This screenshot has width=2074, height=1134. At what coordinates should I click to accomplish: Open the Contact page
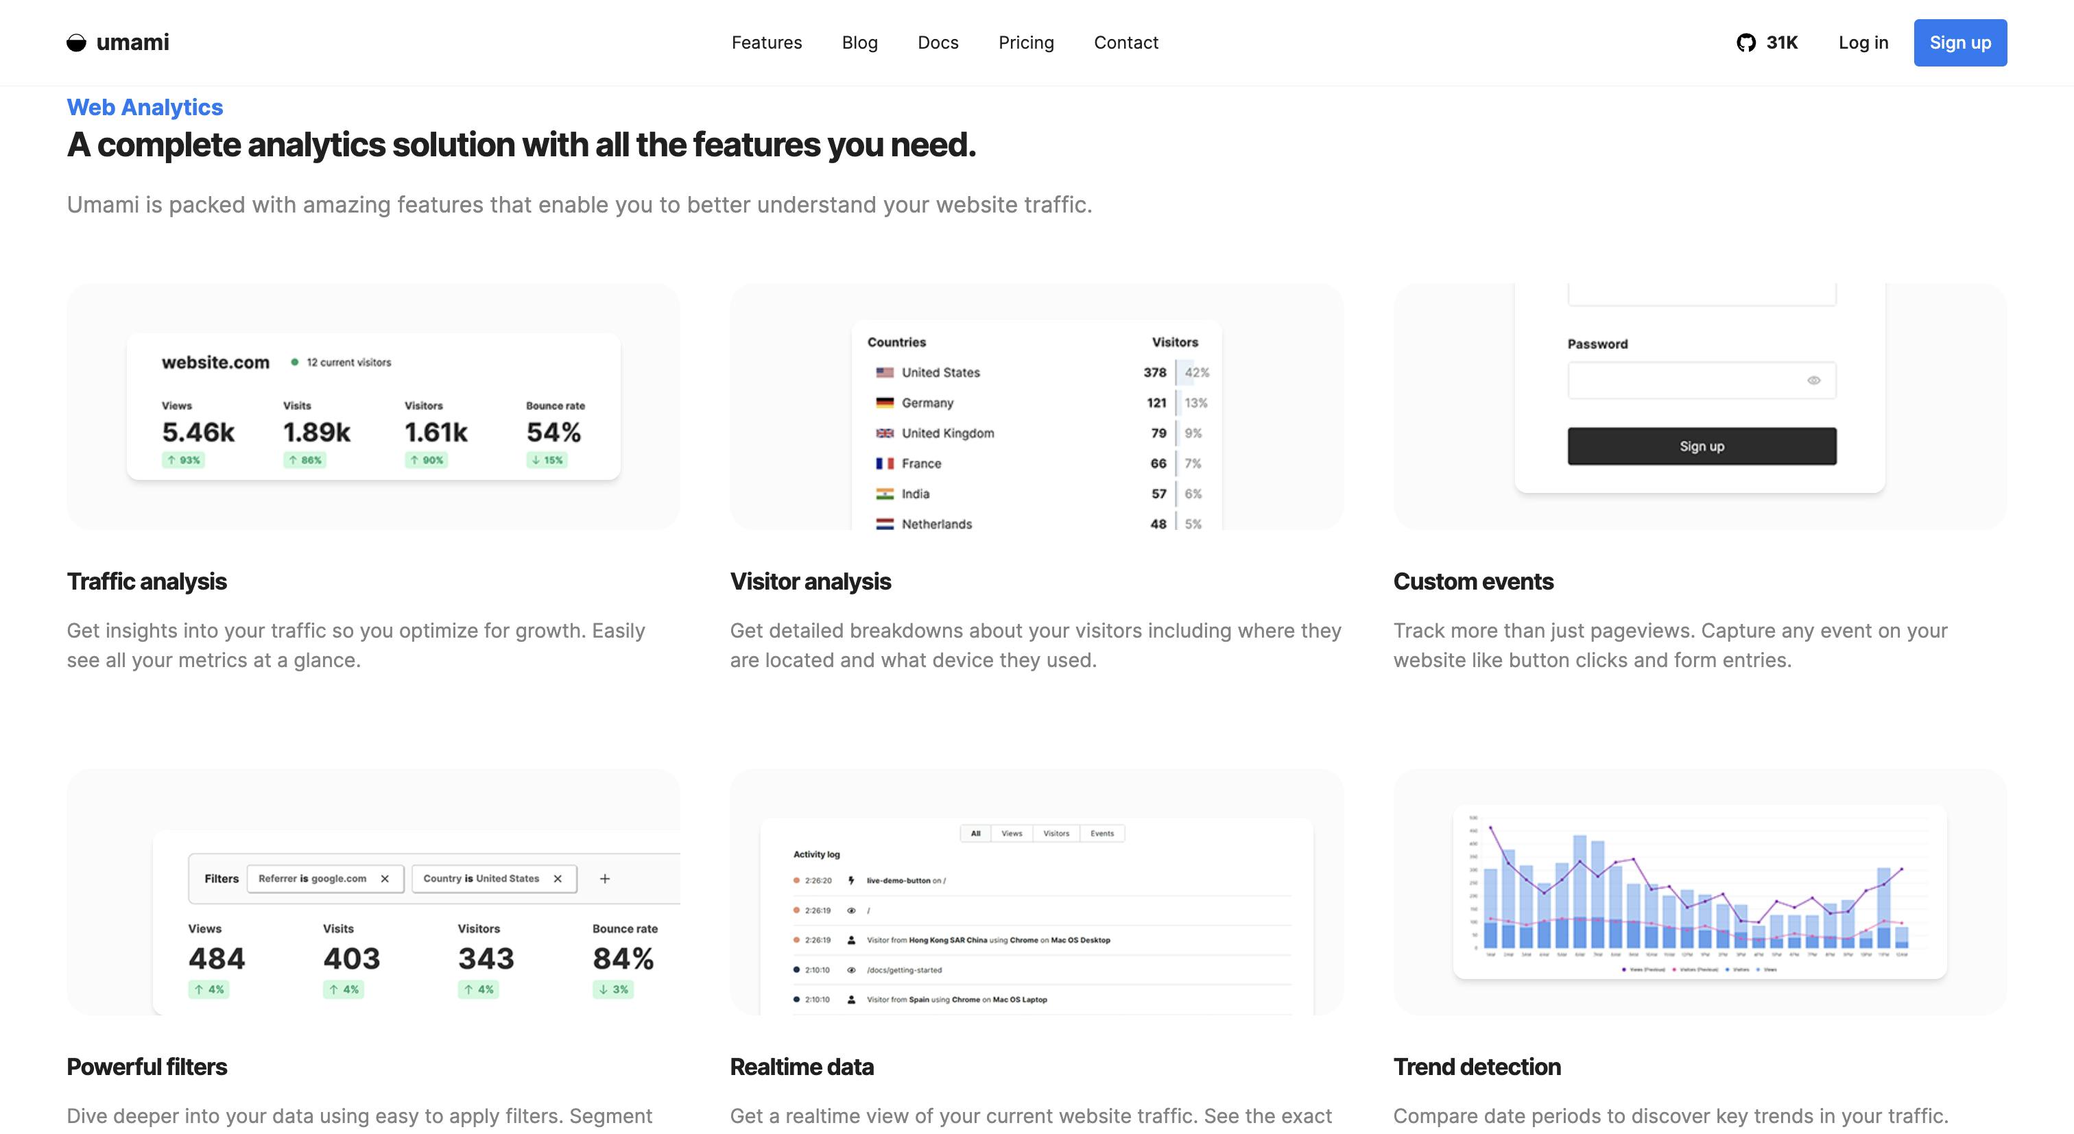click(1125, 43)
